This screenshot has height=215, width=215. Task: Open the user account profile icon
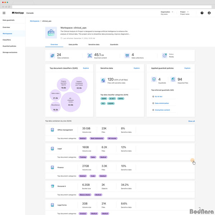pyautogui.click(x=209, y=13)
